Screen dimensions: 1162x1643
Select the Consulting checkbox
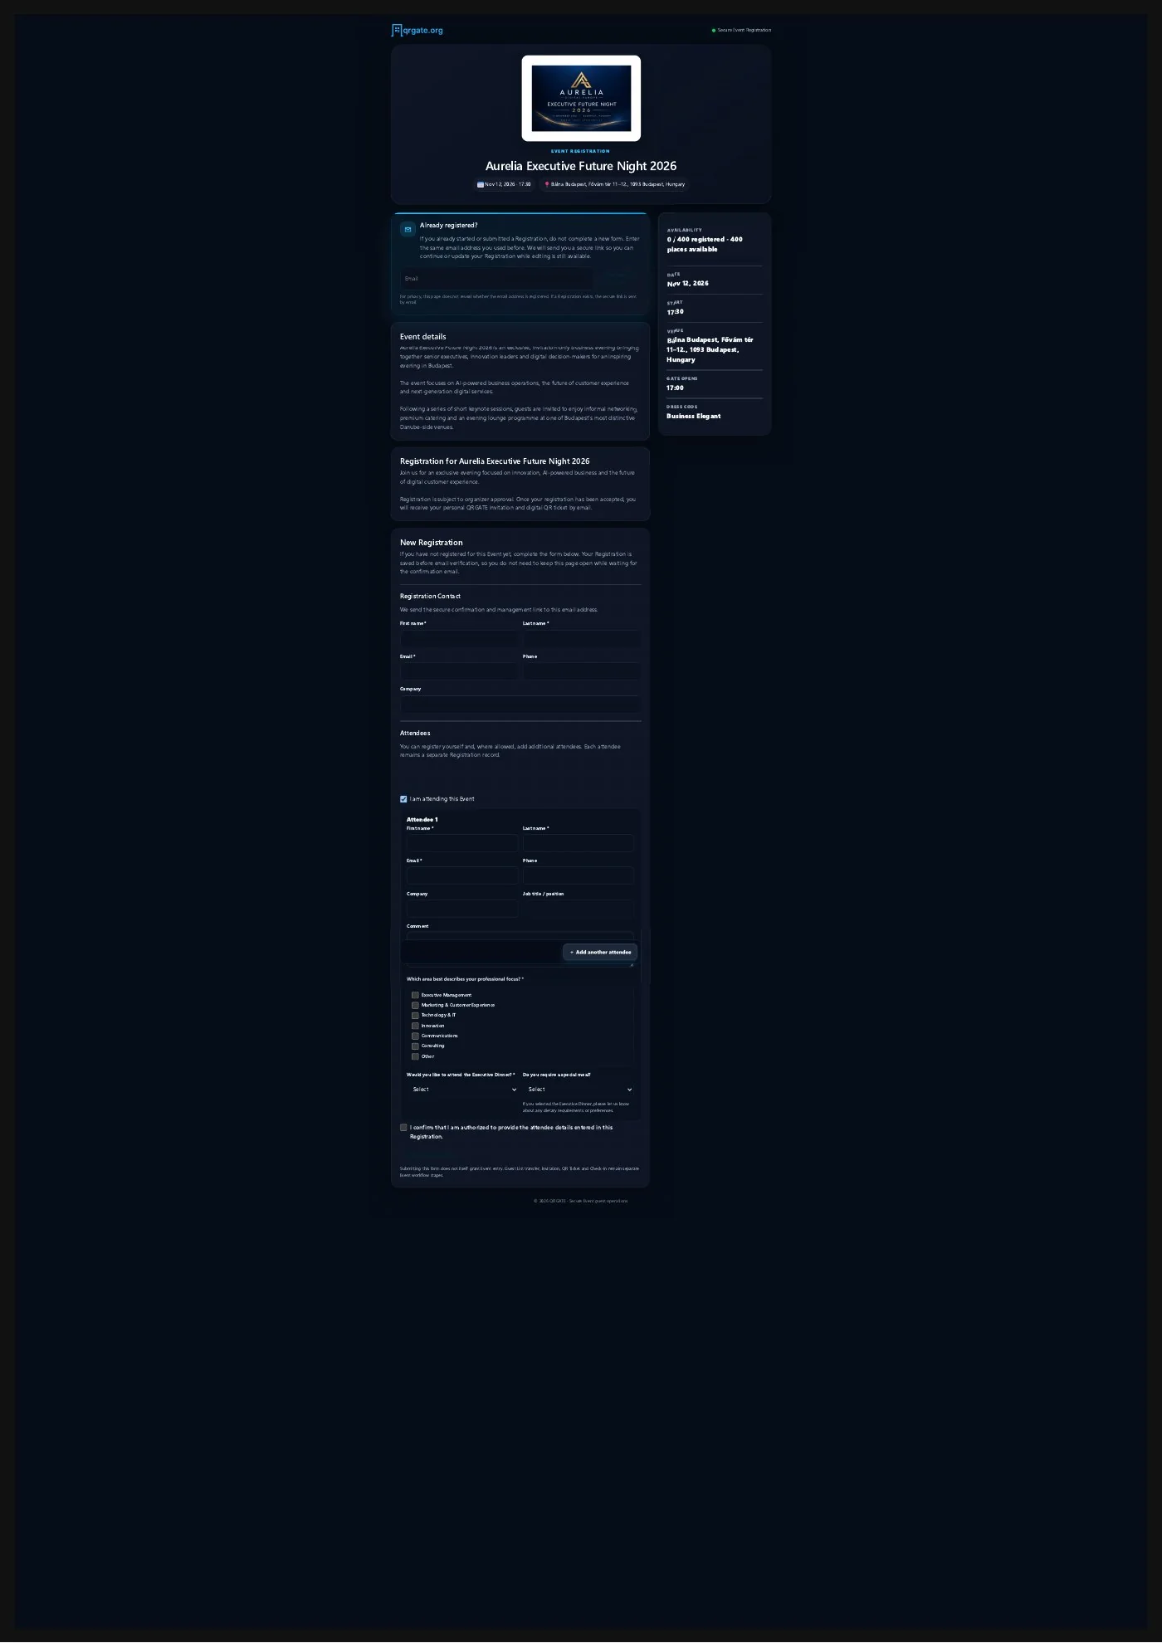[x=415, y=1046]
